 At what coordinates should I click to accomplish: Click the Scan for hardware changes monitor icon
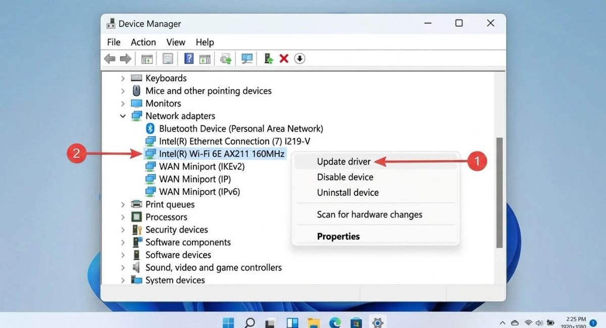click(247, 59)
